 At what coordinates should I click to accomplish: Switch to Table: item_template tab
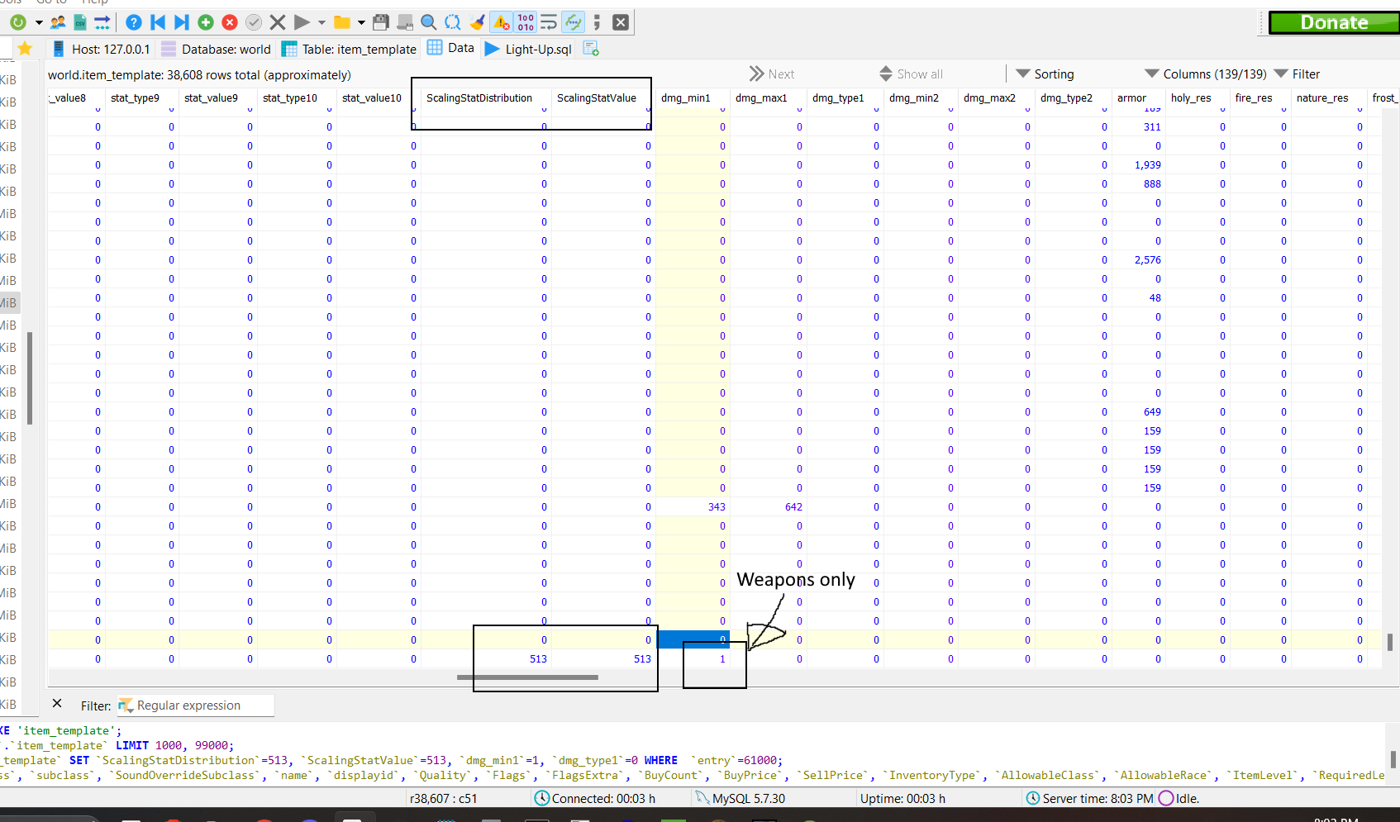tap(349, 49)
